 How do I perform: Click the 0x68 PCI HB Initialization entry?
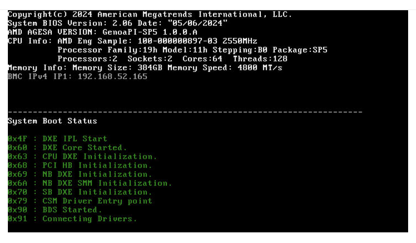click(x=80, y=165)
